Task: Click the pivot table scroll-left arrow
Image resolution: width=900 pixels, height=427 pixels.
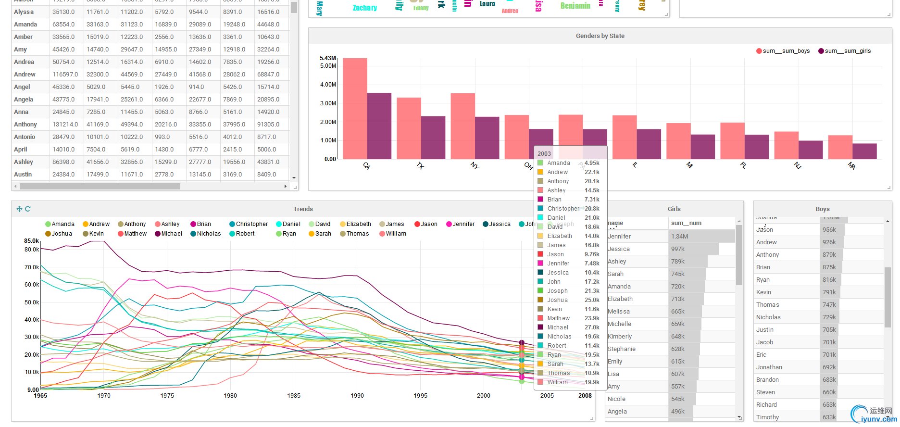Action: point(16,186)
